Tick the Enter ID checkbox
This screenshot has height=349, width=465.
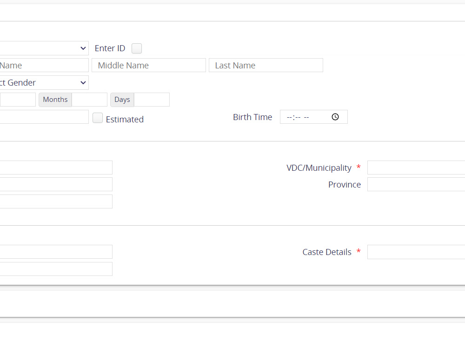click(x=137, y=48)
